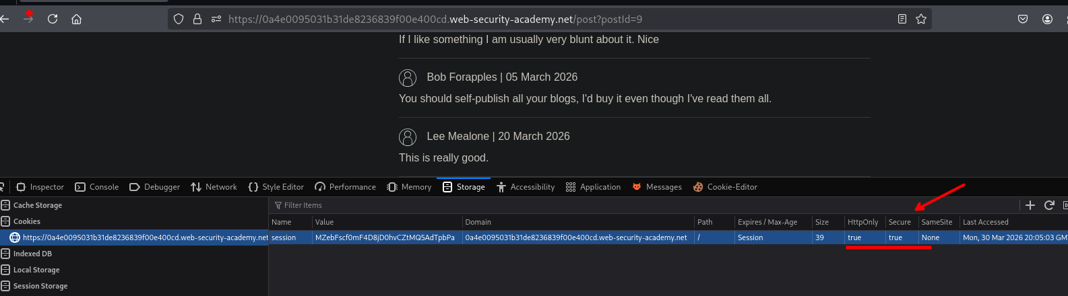1068x296 pixels.
Task: Toggle reader view in the address bar
Action: (902, 19)
